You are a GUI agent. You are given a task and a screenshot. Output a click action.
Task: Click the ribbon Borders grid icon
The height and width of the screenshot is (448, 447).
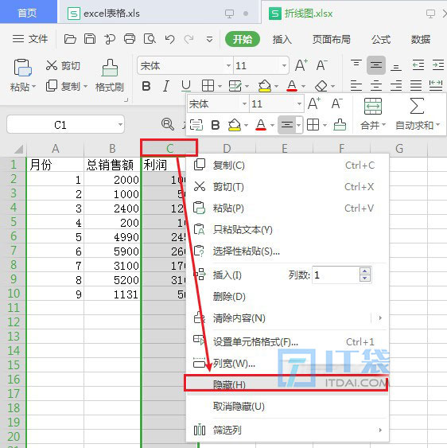[x=208, y=86]
